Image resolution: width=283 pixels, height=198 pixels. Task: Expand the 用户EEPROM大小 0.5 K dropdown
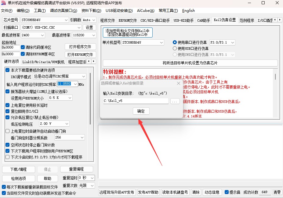70,98
